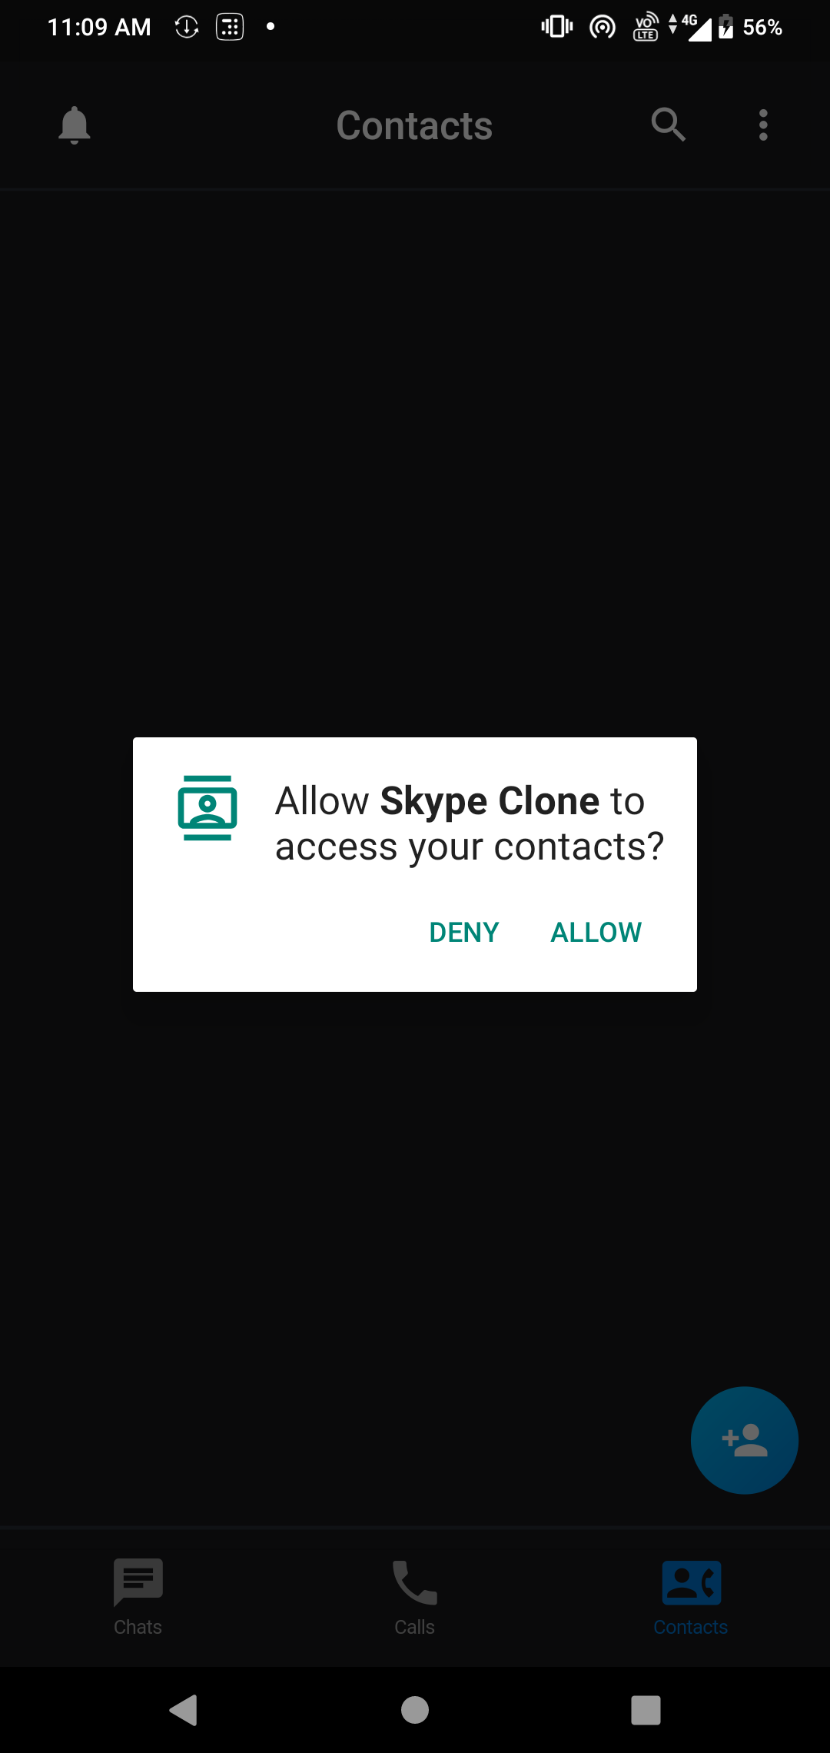Tap the contacts permission icon in dialog

coord(207,807)
